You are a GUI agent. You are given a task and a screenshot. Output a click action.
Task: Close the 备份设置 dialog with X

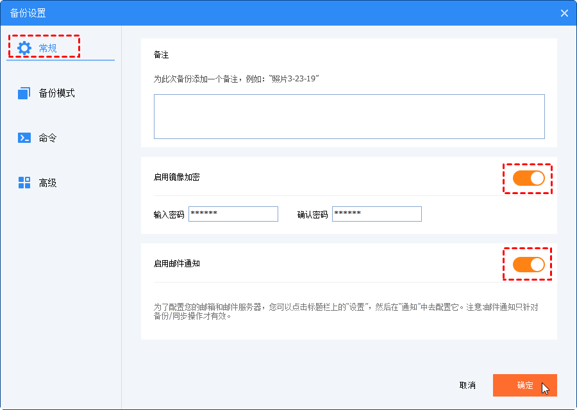(x=564, y=13)
